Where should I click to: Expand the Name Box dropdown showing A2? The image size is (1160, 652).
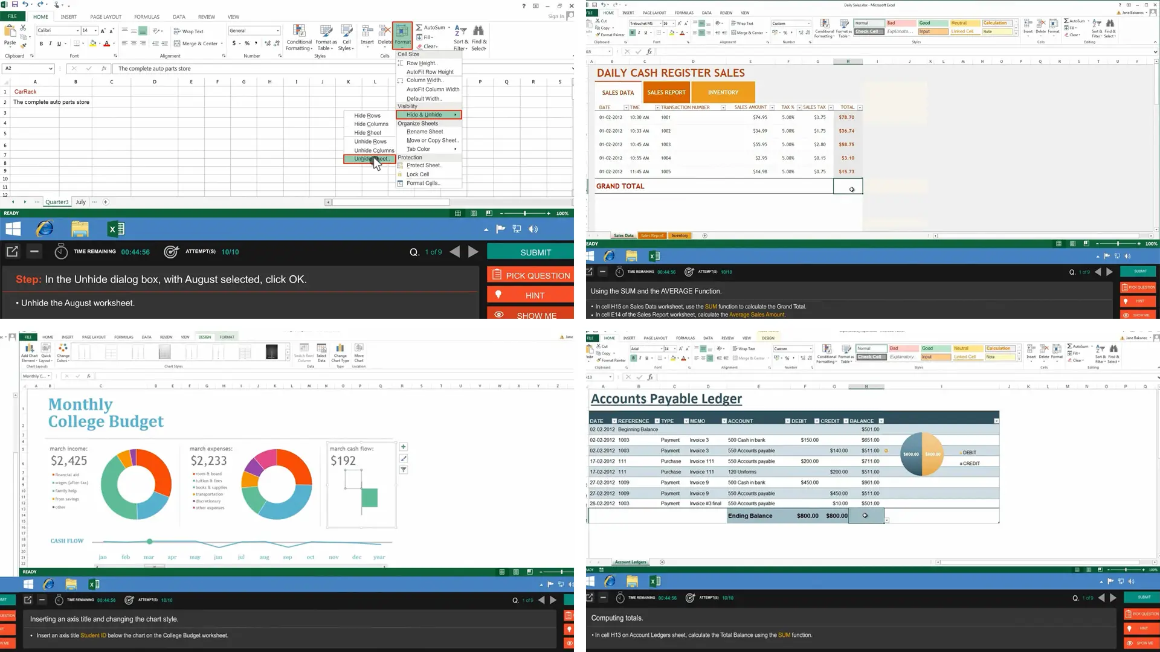pyautogui.click(x=51, y=69)
